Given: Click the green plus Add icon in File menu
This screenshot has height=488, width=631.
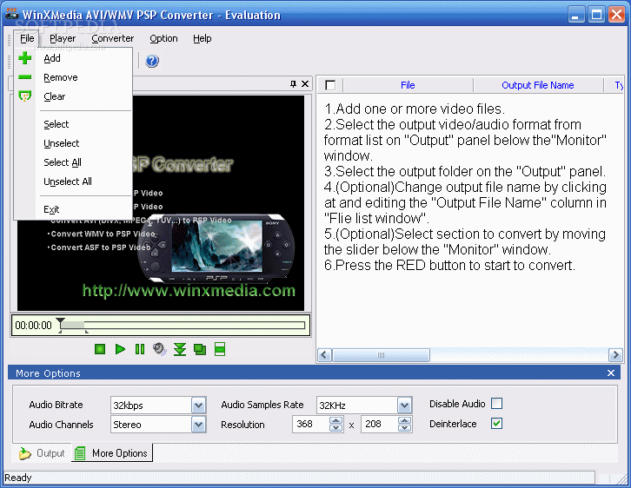Looking at the screenshot, I should tap(25, 58).
